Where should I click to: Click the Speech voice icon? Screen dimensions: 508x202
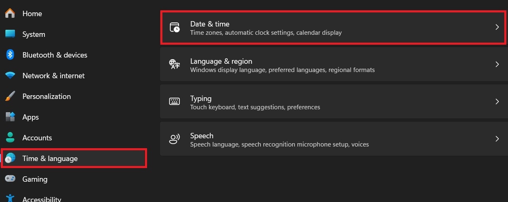pyautogui.click(x=174, y=139)
